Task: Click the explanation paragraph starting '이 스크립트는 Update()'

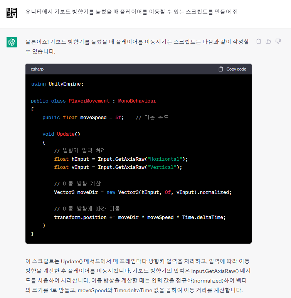Action: [138, 276]
